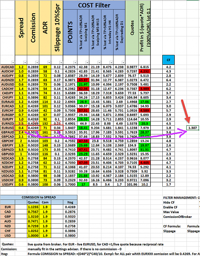Viewport: 200px width, 256px height.
Task: Select the Profit in $ column header
Action: (x=144, y=28)
